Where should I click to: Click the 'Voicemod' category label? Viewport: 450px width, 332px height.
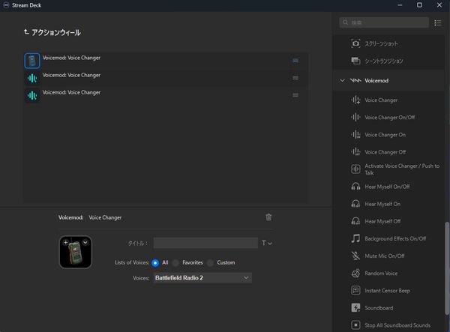[376, 80]
